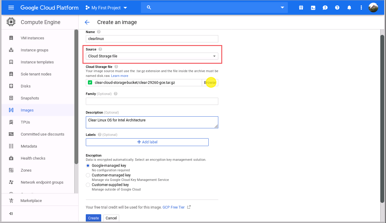Select Customer-supplied key option
The image size is (386, 223).
[88, 185]
